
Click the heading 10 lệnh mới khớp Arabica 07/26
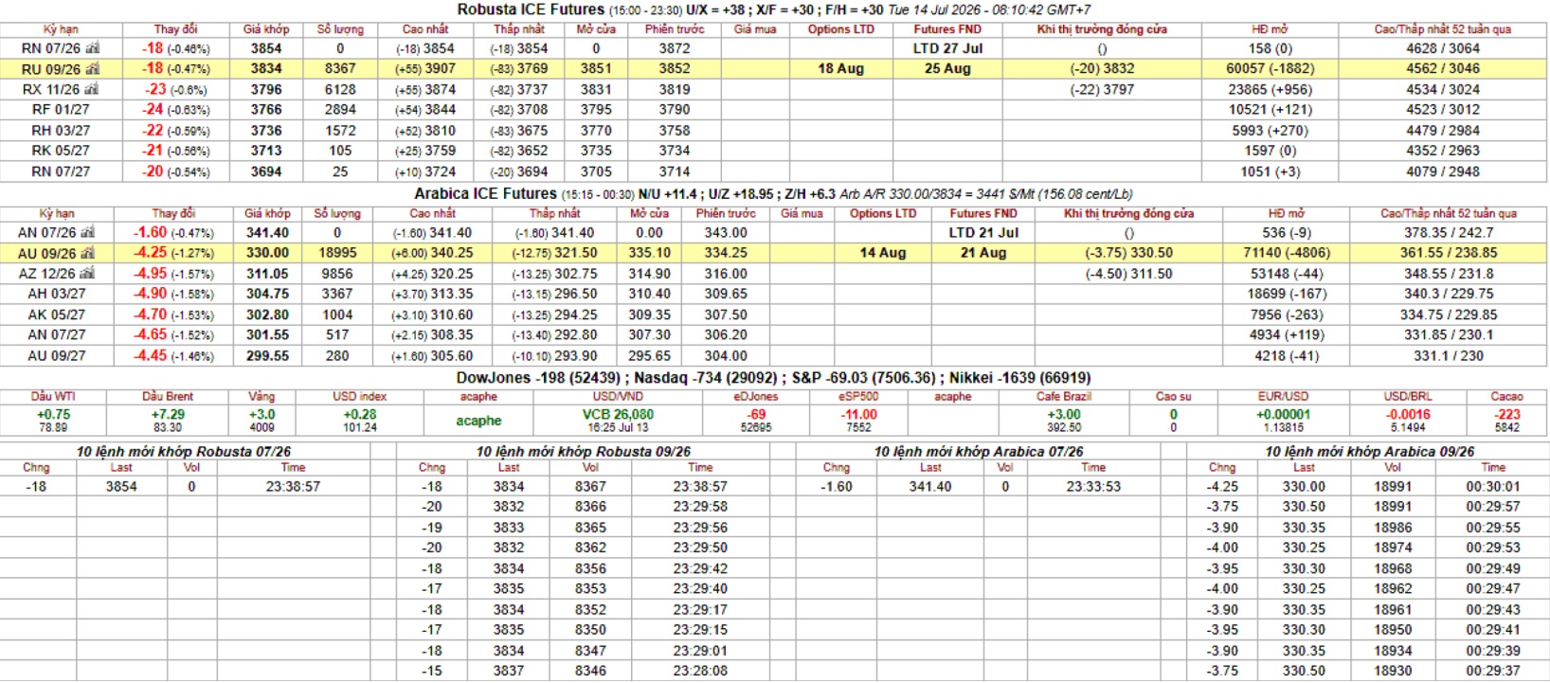(978, 452)
